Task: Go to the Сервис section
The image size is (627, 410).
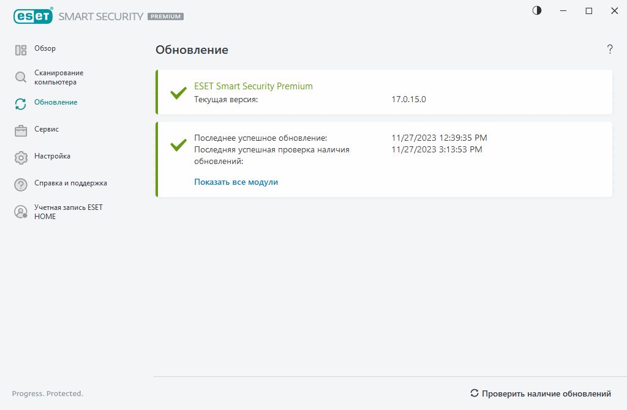Action: (x=47, y=129)
